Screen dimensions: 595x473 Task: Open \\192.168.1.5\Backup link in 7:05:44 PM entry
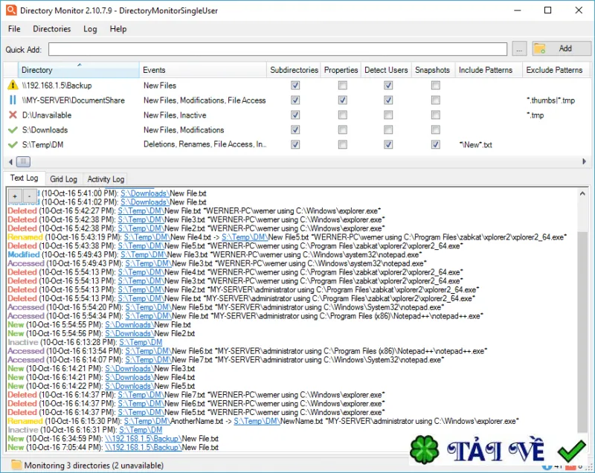tap(143, 447)
